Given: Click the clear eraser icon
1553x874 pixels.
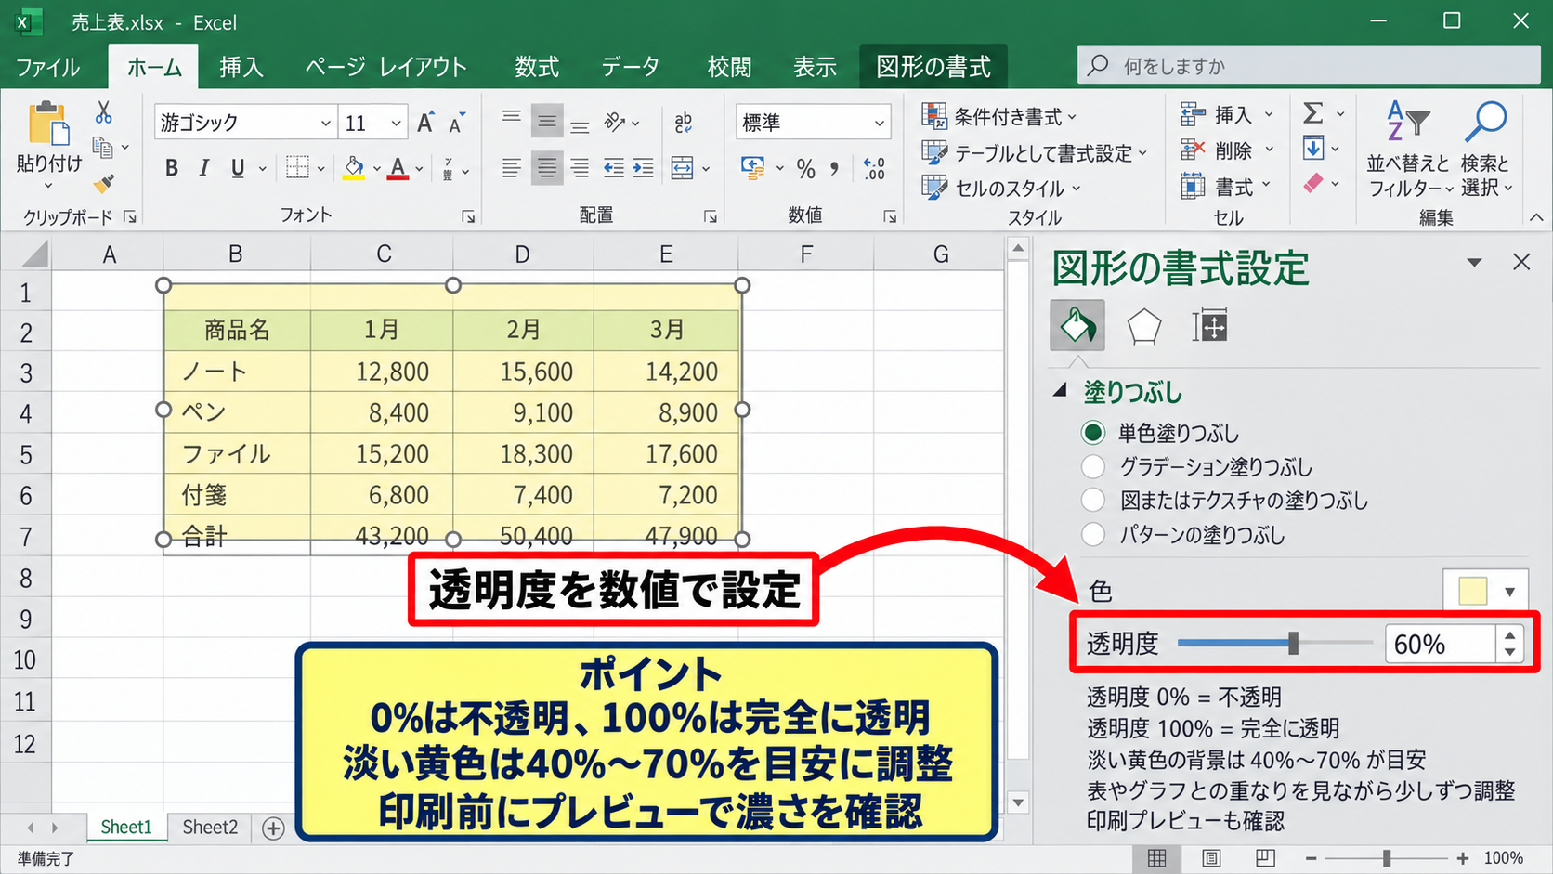Looking at the screenshot, I should (1312, 183).
